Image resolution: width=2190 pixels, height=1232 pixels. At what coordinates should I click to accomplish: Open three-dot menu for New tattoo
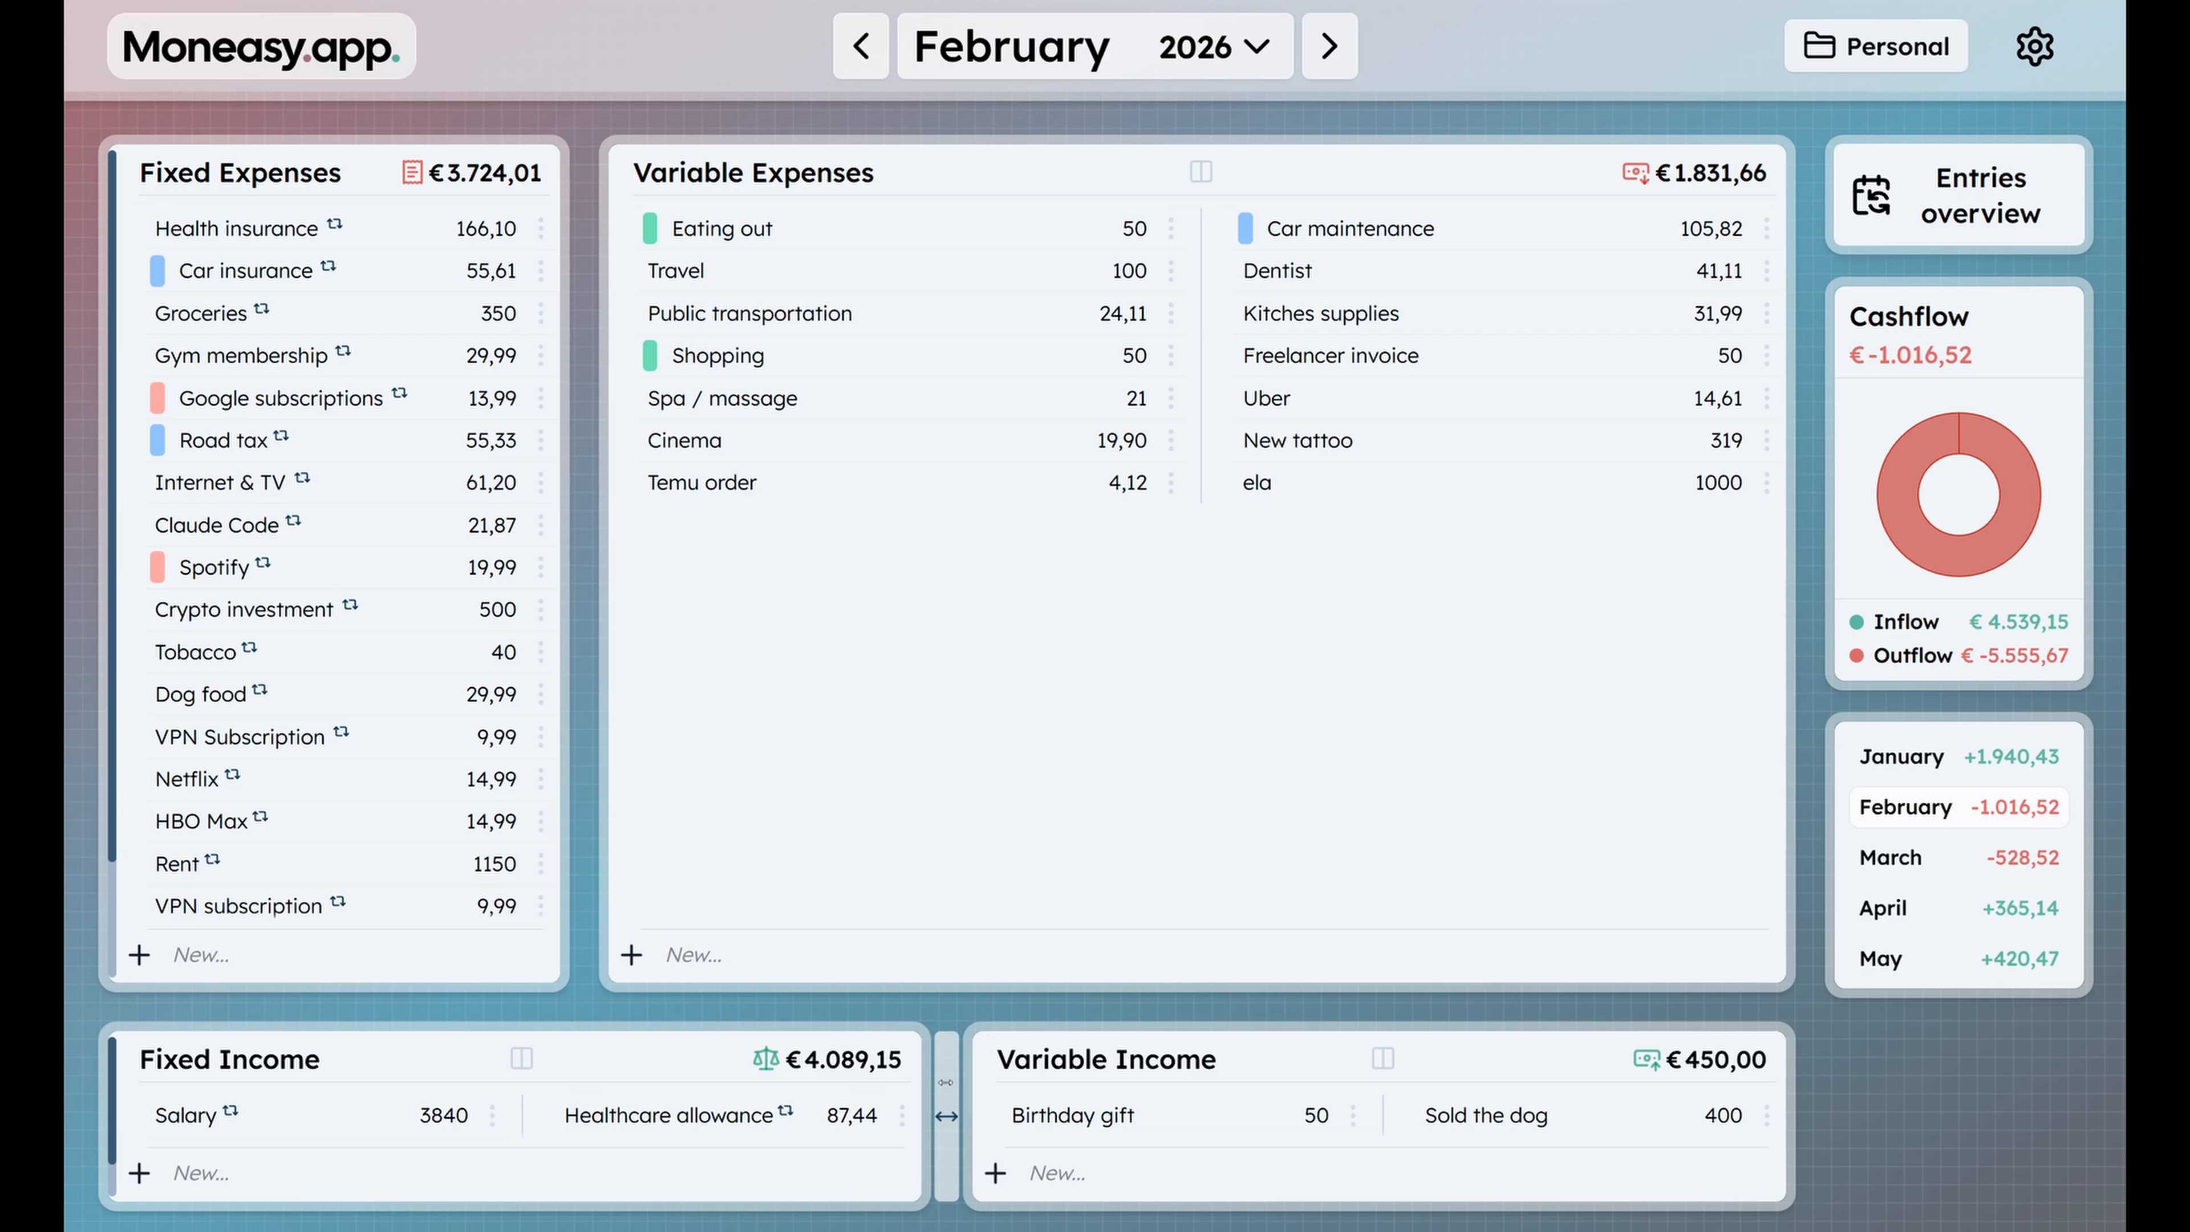coord(1767,440)
